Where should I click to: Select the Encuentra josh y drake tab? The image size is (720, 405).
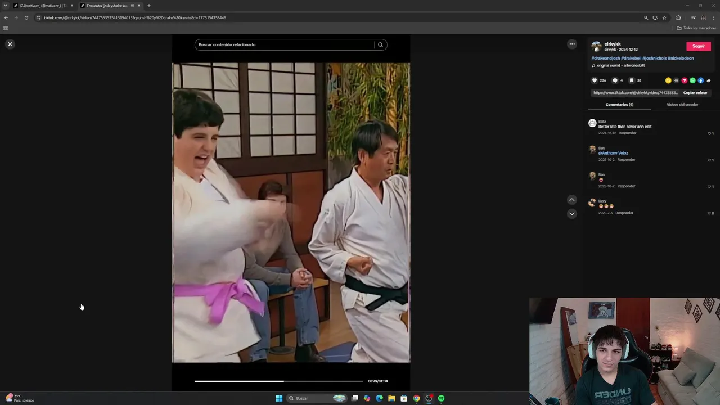[107, 6]
